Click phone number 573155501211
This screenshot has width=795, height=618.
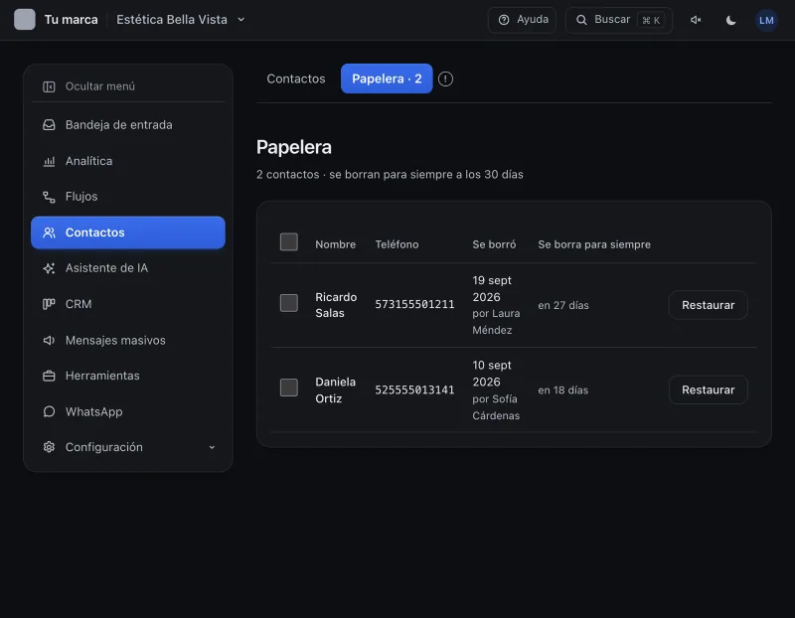coord(414,304)
